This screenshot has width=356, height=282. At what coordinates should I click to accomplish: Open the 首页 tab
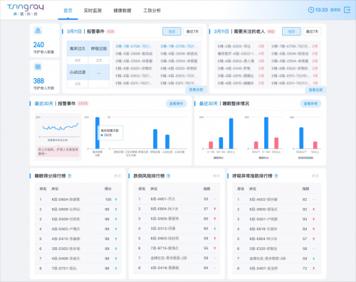click(68, 11)
